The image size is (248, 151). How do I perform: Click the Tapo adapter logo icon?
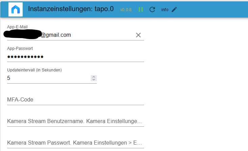[x=16, y=9]
